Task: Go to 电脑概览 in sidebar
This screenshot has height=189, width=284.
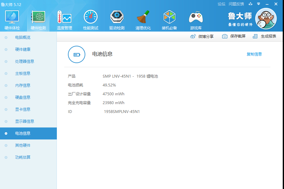Action: click(x=28, y=38)
